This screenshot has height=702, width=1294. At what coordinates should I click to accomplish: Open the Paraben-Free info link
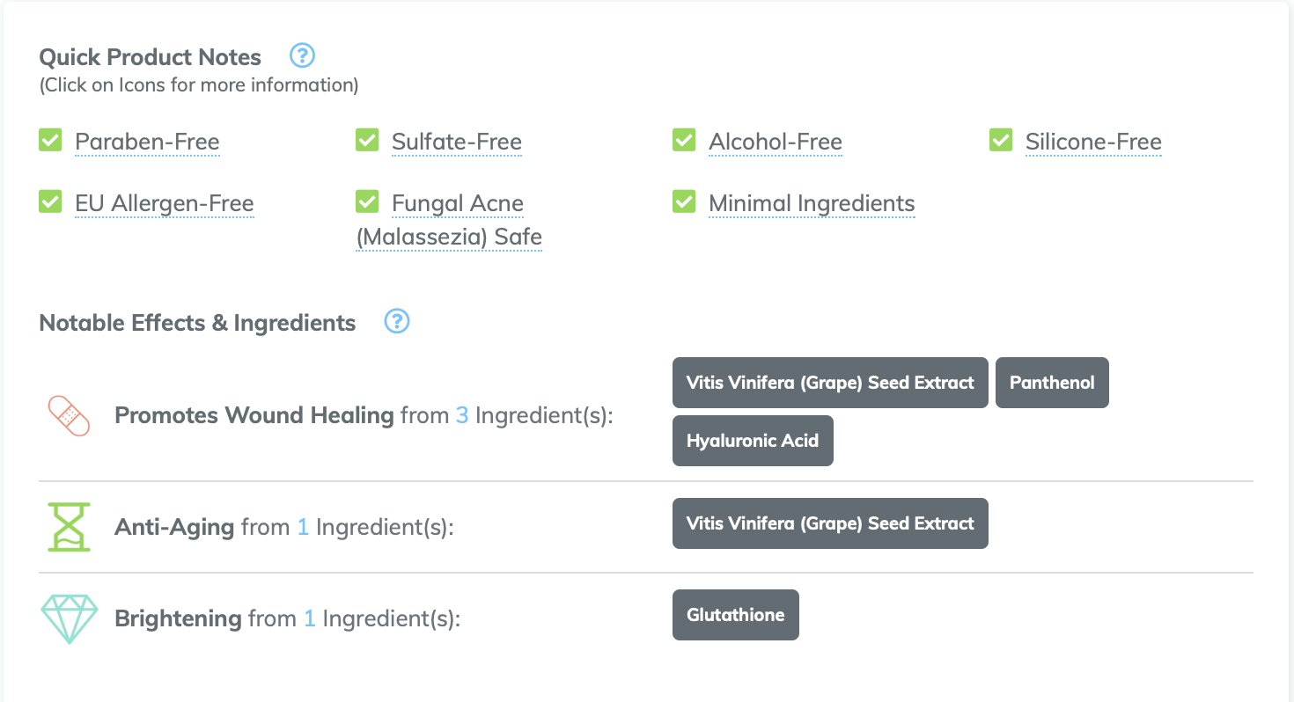pyautogui.click(x=147, y=143)
